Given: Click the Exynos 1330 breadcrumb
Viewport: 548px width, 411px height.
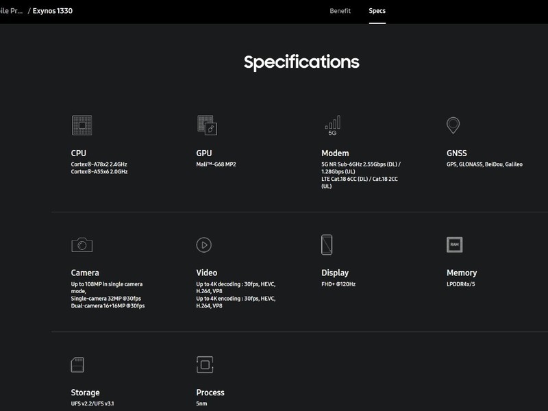Looking at the screenshot, I should tap(53, 11).
